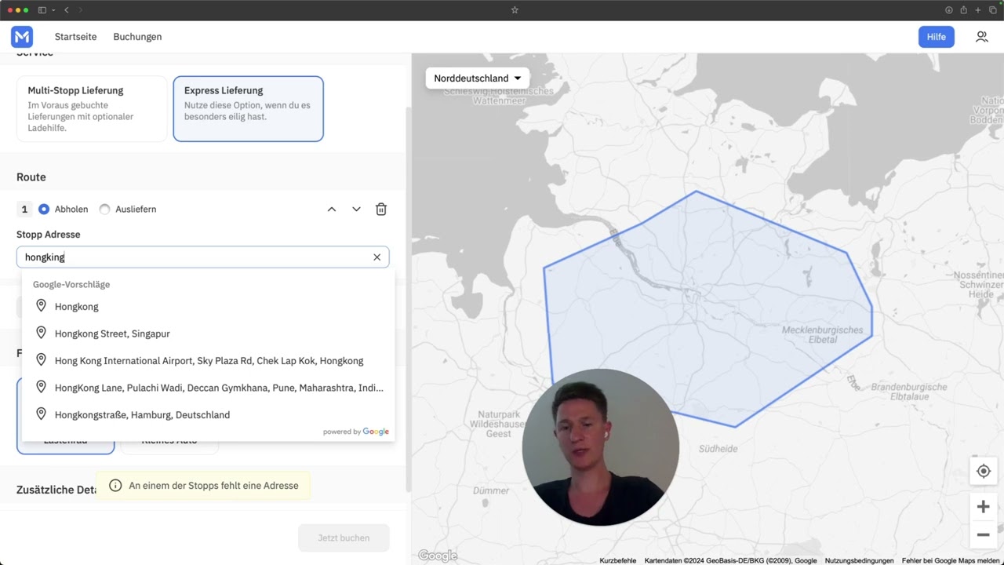The height and width of the screenshot is (565, 1004).
Task: Click the info icon in address warning
Action: (115, 486)
